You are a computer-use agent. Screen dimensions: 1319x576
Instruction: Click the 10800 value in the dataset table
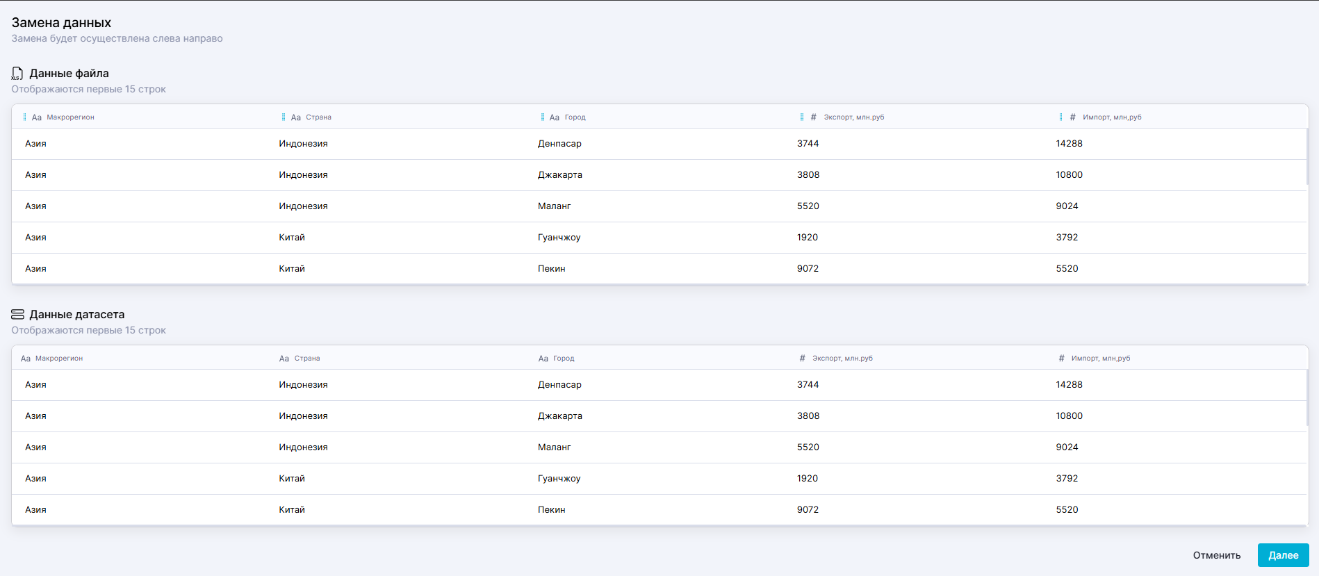point(1069,416)
